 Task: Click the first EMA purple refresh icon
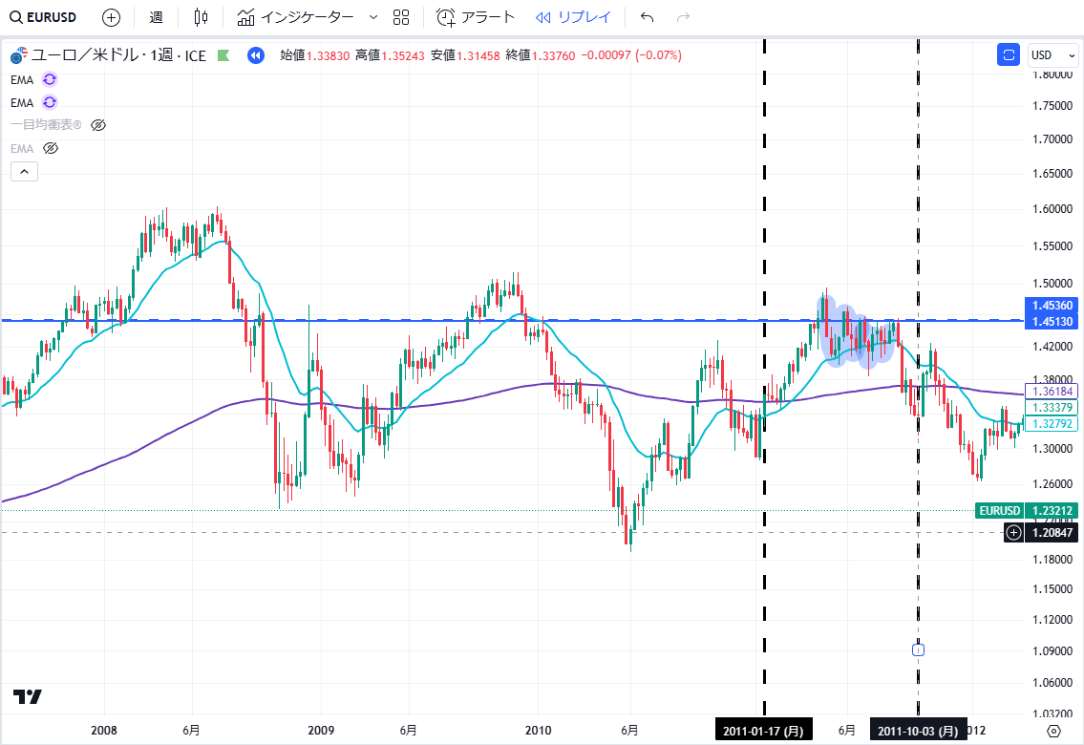pos(50,79)
